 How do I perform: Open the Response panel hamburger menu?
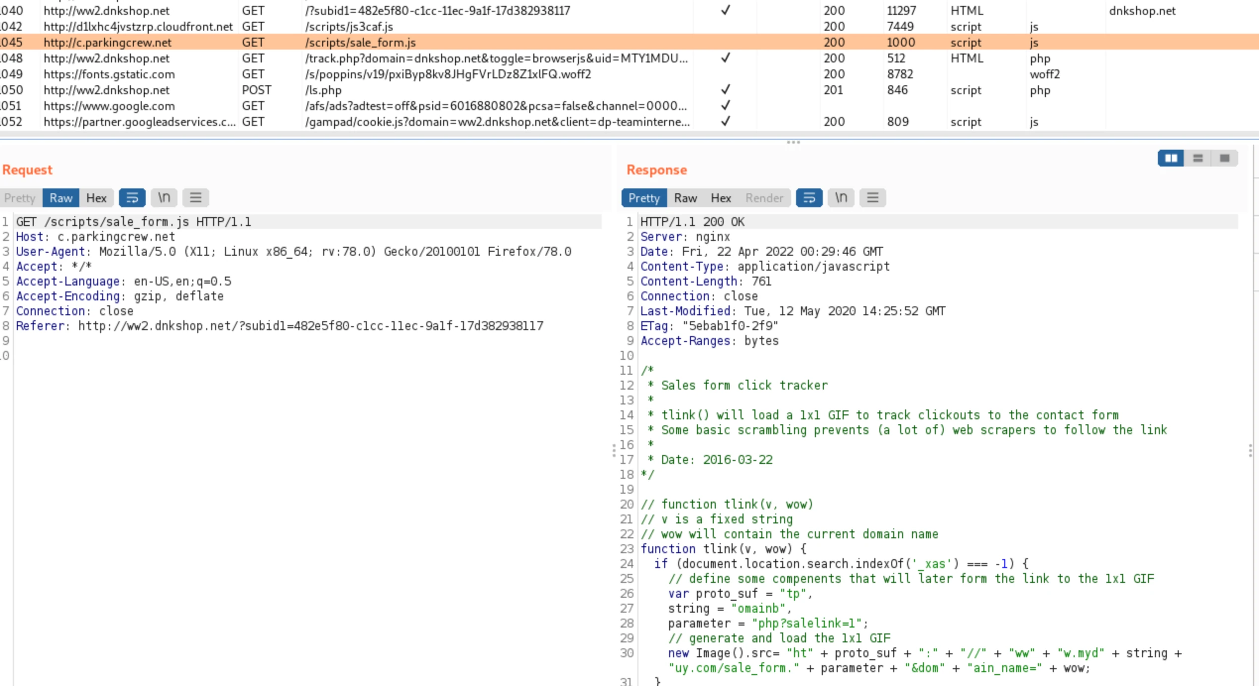tap(873, 198)
